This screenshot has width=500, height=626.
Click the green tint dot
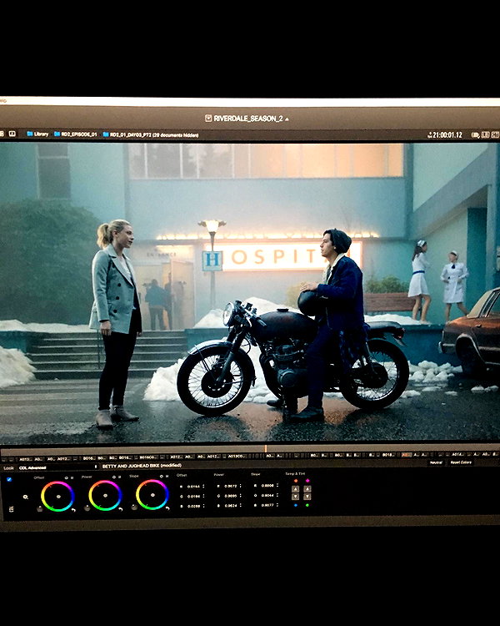pyautogui.click(x=307, y=505)
